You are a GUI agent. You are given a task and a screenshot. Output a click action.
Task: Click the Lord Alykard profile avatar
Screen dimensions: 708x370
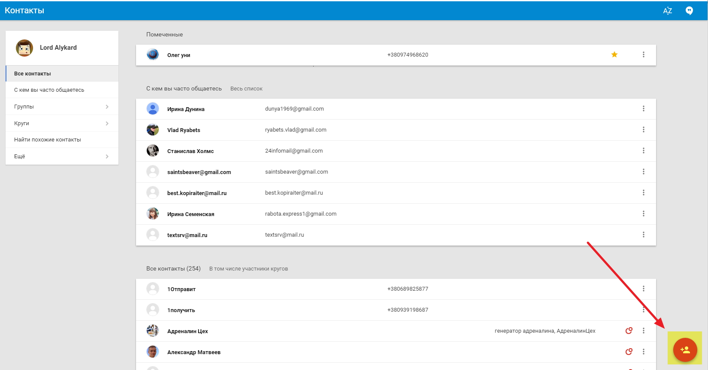(x=24, y=48)
